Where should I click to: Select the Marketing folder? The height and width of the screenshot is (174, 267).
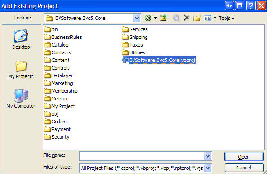point(59,83)
